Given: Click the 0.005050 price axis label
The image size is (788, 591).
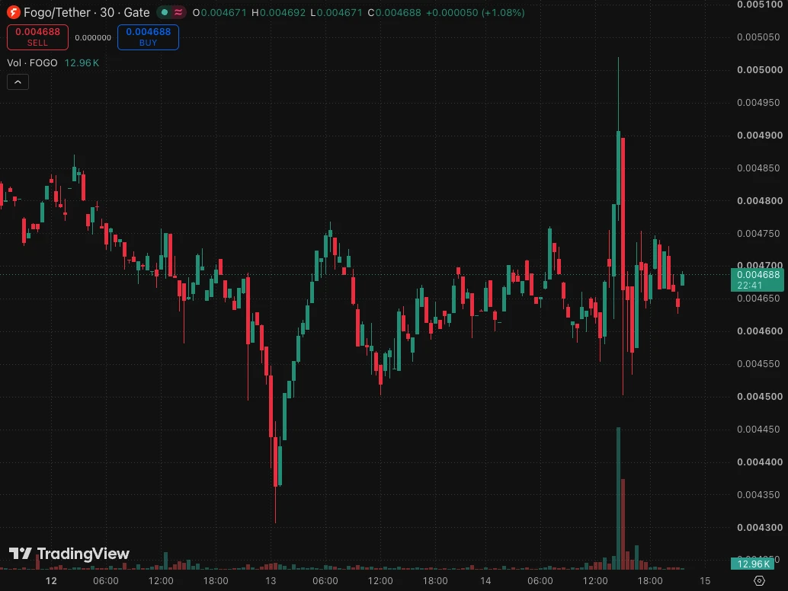Looking at the screenshot, I should click(x=758, y=37).
